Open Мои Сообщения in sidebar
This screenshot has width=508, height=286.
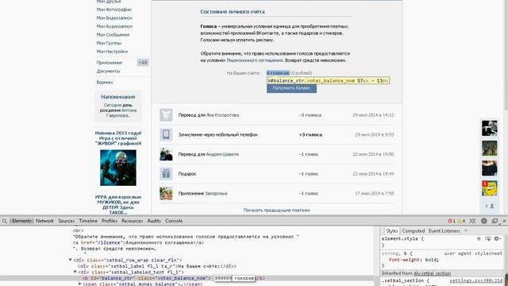pyautogui.click(x=113, y=35)
